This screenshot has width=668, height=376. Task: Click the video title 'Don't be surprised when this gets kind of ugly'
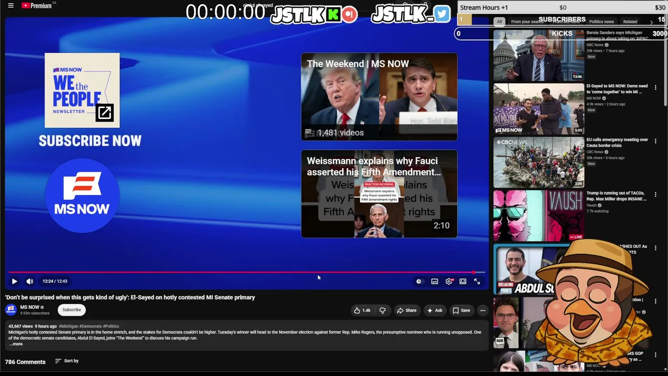tap(130, 297)
